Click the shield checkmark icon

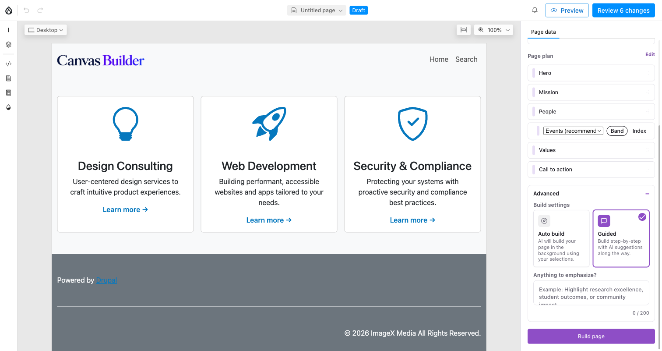pyautogui.click(x=412, y=124)
